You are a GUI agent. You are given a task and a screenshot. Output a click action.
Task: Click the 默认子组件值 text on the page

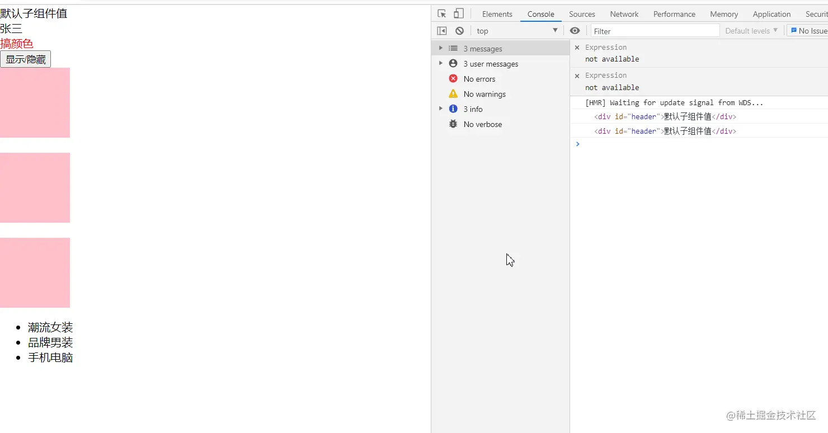pyautogui.click(x=34, y=13)
